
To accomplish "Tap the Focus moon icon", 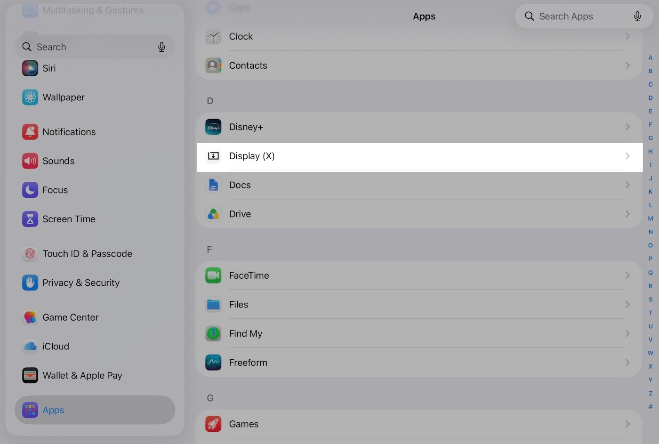I will pos(30,190).
